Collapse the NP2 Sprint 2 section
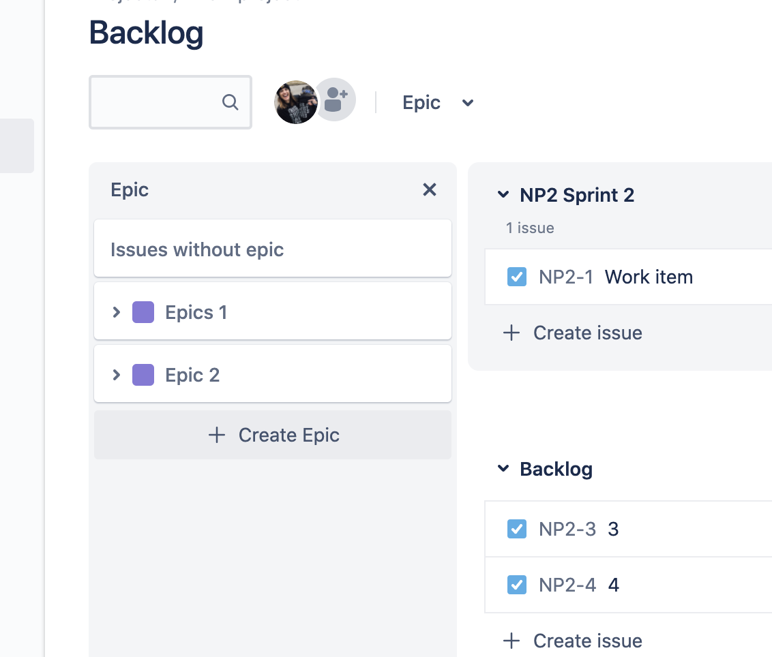The width and height of the screenshot is (772, 657). click(x=503, y=194)
